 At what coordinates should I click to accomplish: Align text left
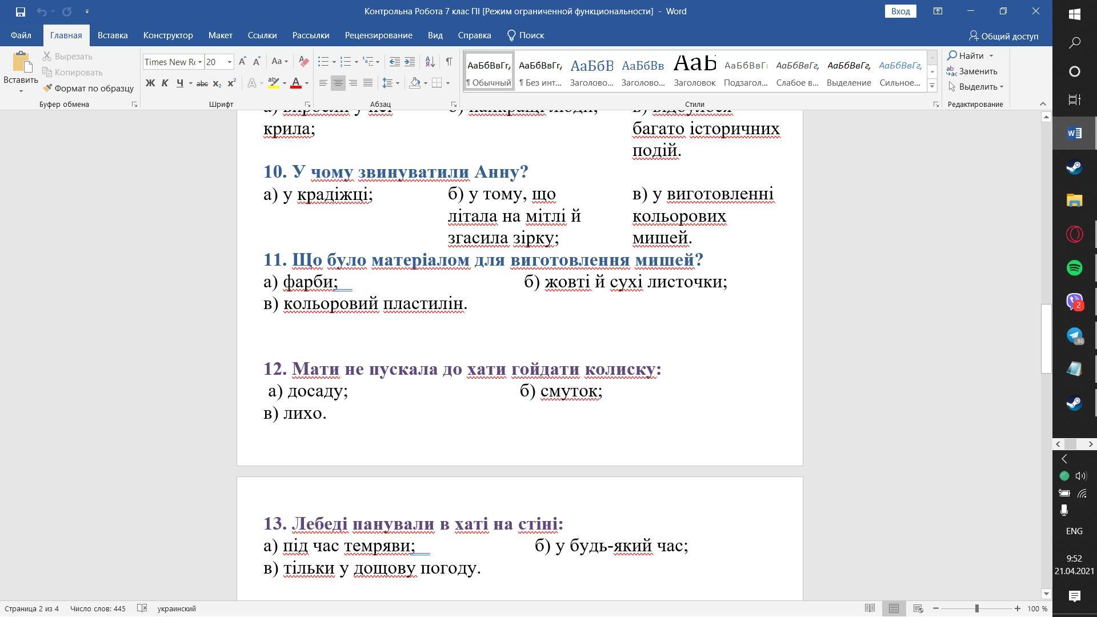pos(323,83)
